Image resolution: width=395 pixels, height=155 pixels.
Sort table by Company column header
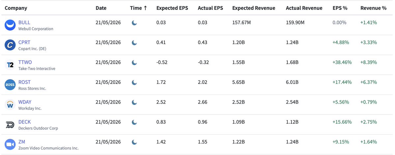tap(16, 8)
